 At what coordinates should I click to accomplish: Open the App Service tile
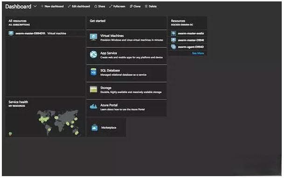tap(127, 55)
